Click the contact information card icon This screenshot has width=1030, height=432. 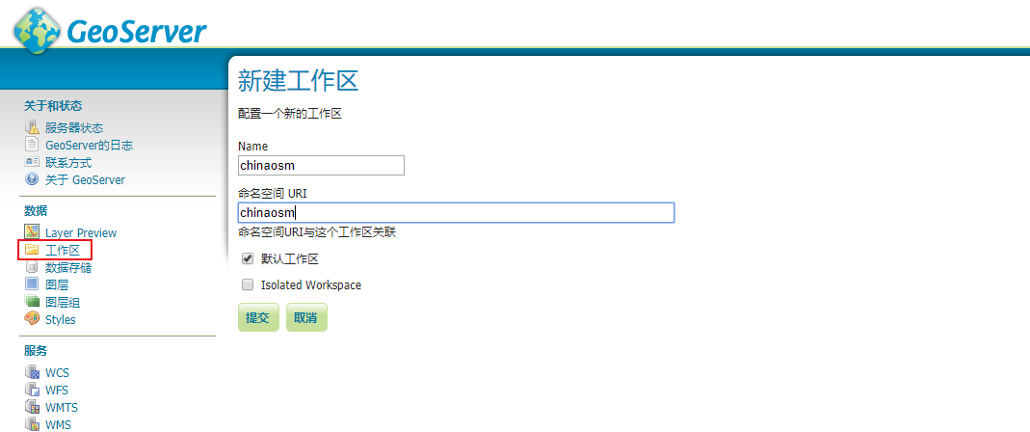coord(32,162)
